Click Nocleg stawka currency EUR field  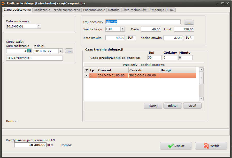coord(190,38)
